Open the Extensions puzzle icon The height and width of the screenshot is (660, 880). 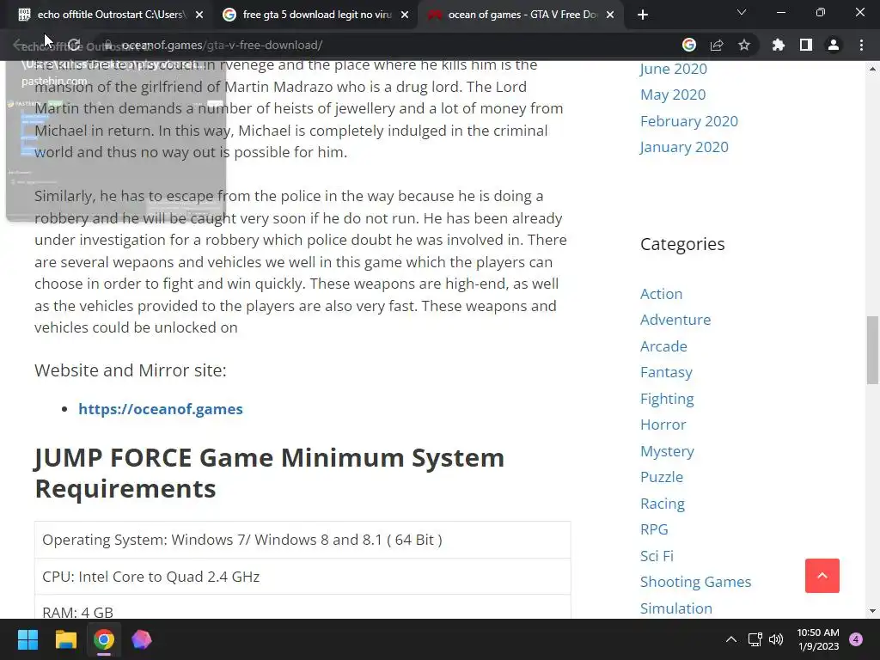(x=779, y=45)
